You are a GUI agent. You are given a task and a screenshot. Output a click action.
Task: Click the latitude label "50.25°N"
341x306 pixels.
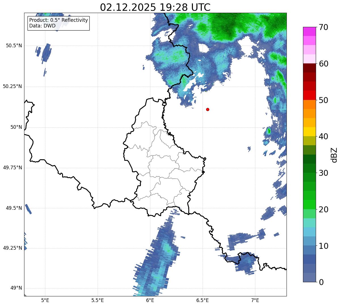point(12,86)
